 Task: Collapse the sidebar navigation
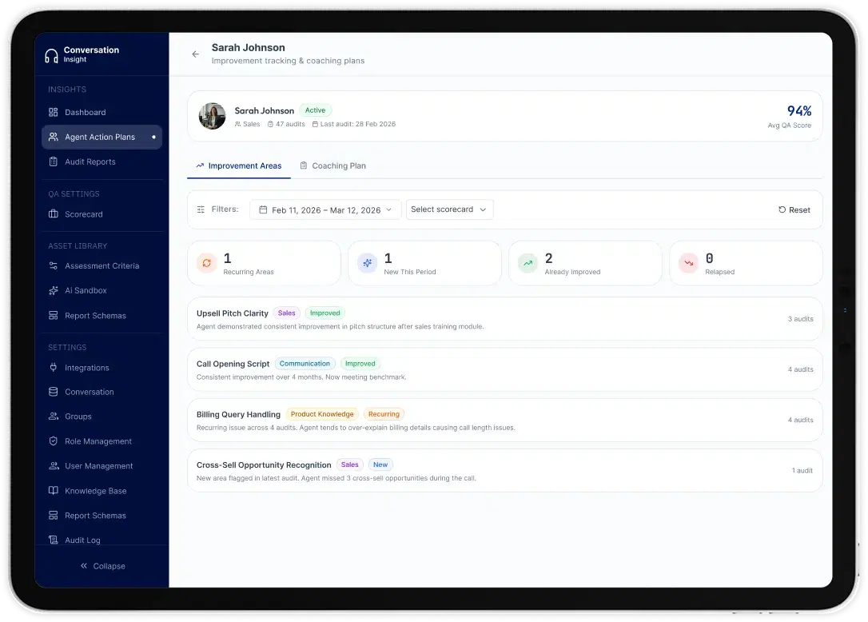[102, 566]
